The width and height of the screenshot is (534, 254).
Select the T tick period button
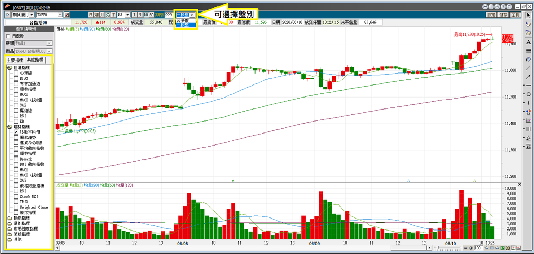(x=113, y=15)
